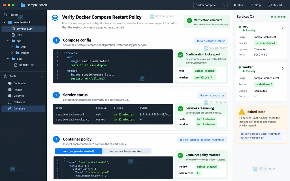This screenshot has width=290, height=181.
Task: Click the worker folder icon in tree
Action: [17, 53]
